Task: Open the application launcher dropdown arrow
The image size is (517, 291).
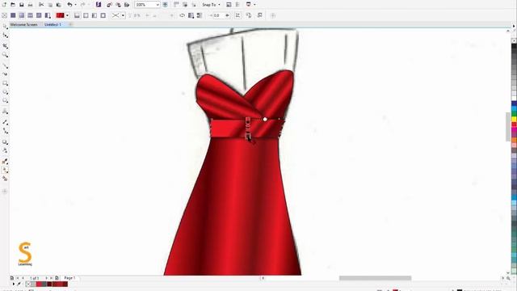Action: (254, 5)
